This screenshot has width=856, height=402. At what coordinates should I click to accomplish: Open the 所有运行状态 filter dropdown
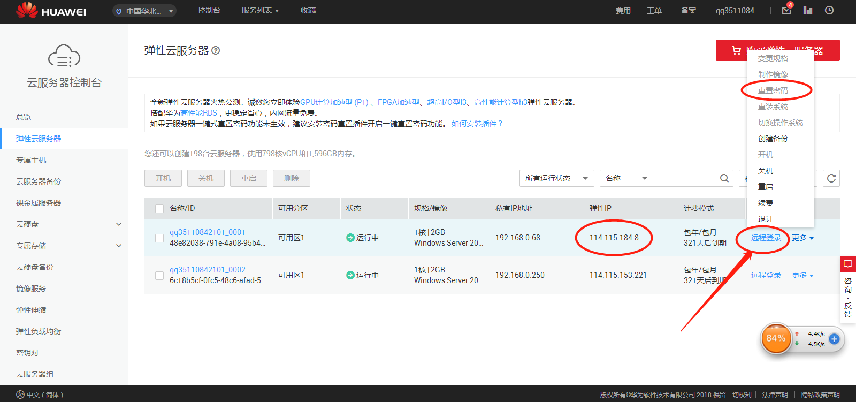pos(557,178)
